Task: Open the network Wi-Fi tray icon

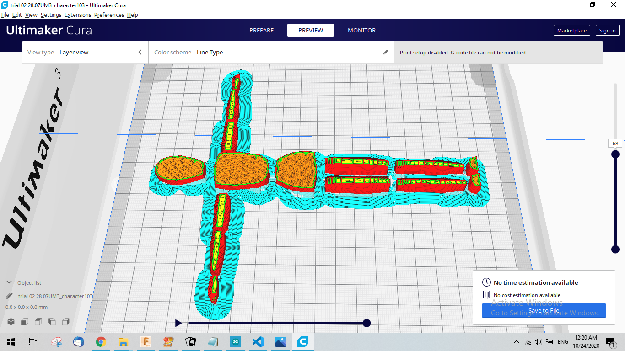Action: [x=528, y=342]
